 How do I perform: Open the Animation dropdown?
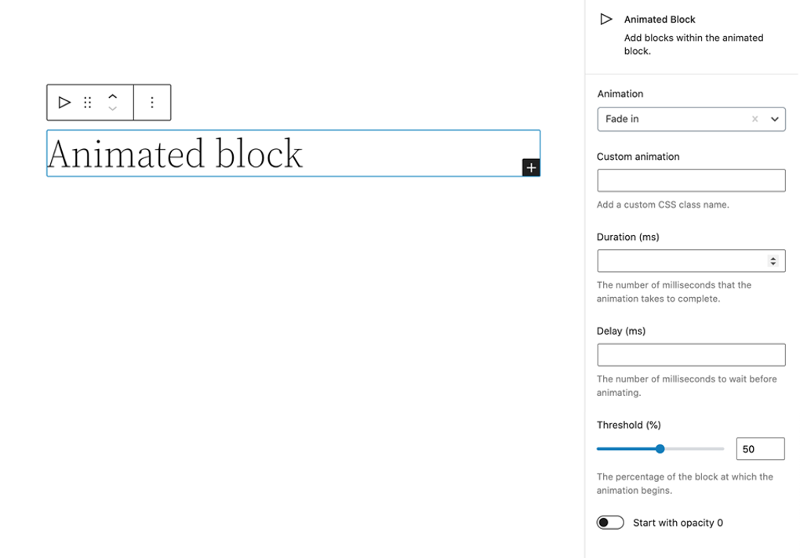coord(775,118)
